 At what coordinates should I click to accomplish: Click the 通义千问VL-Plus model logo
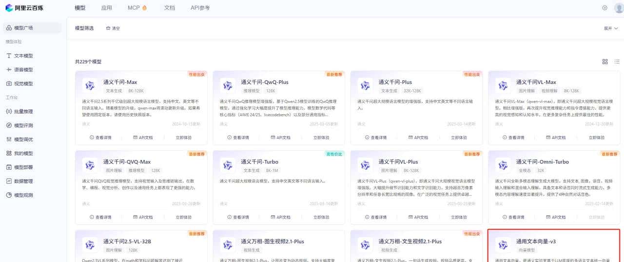click(365, 165)
